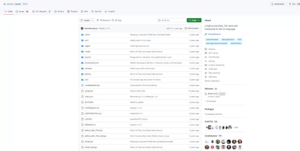Viewport: 300px width, 151px height.
Task: Click first contributor avatar thumbnail
Action: pos(207,142)
